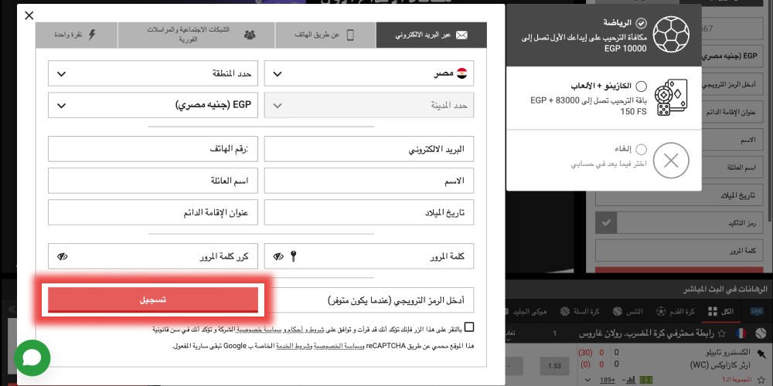The width and height of the screenshot is (773, 386).
Task: Close the registration dialog with the X
Action: pos(29,15)
